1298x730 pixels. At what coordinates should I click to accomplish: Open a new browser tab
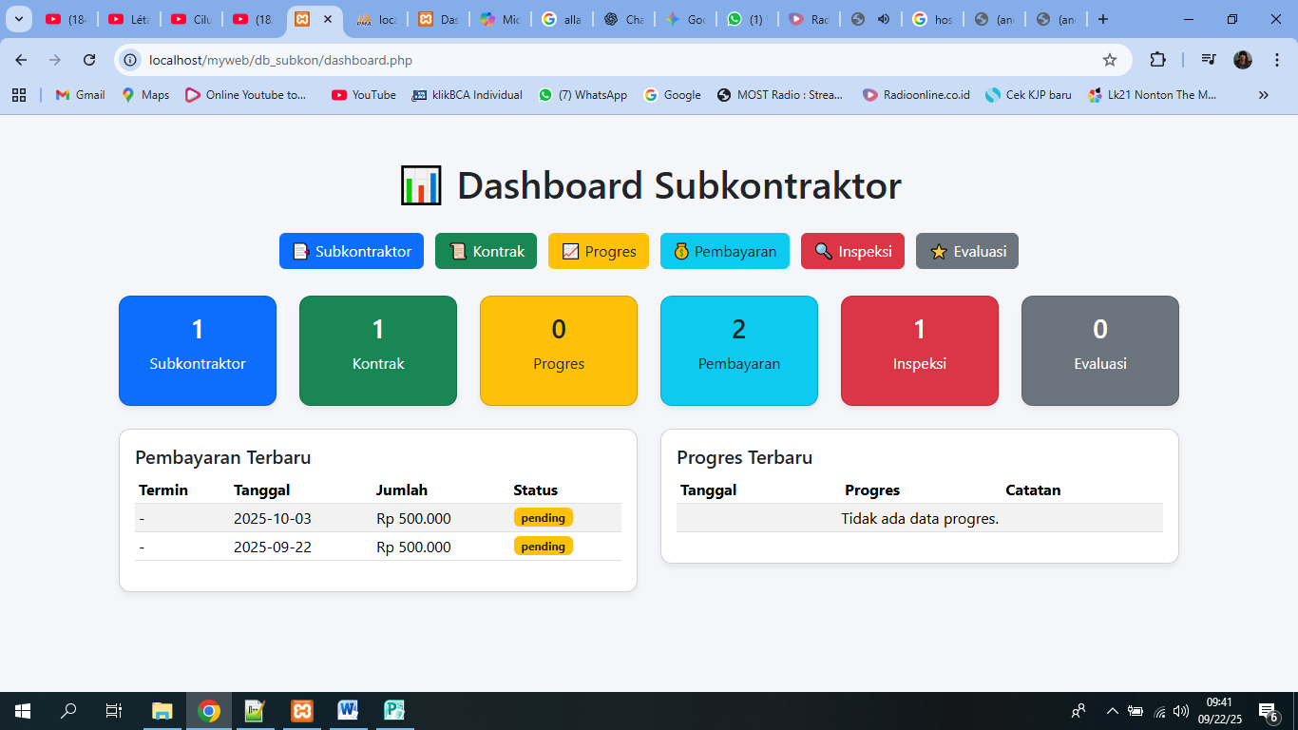point(1102,19)
